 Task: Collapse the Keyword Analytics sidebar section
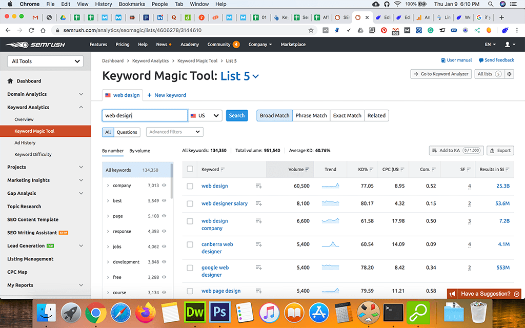pos(81,107)
